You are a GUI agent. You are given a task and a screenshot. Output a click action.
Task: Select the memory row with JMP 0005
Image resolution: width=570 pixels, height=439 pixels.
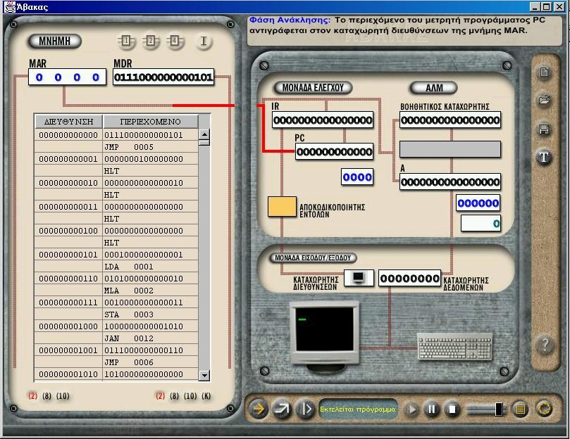tap(116, 147)
